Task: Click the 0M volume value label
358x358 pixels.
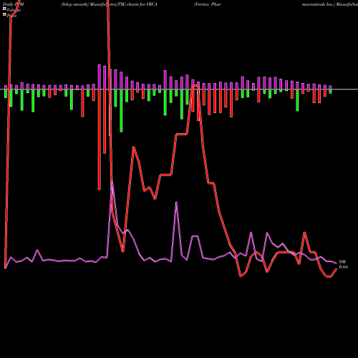Action: [342, 262]
